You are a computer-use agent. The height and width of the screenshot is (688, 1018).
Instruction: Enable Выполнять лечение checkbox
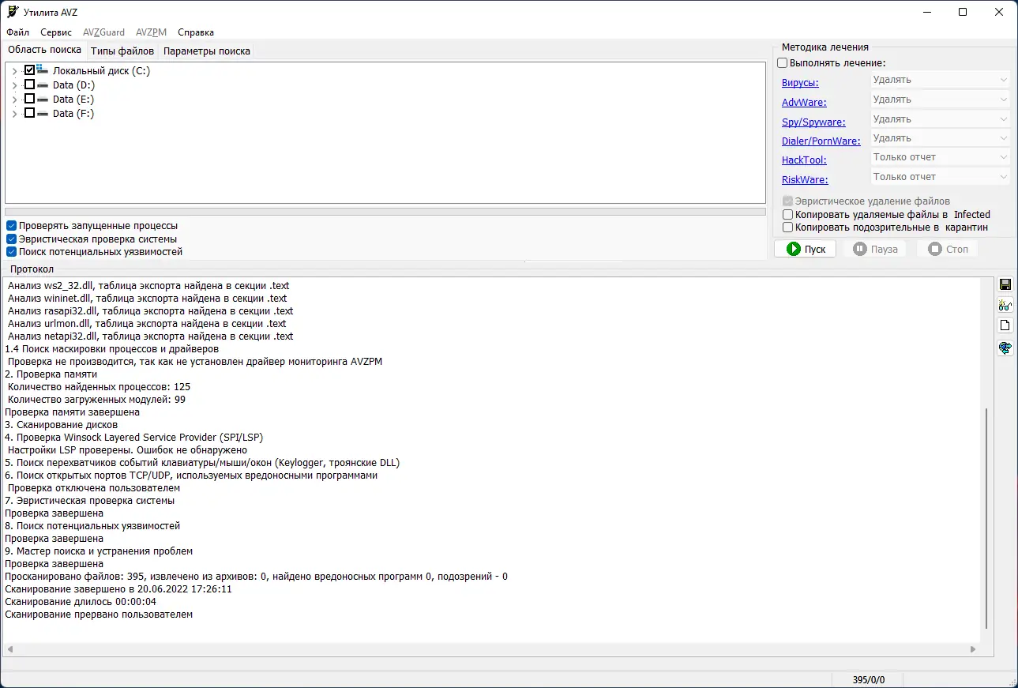pos(783,63)
